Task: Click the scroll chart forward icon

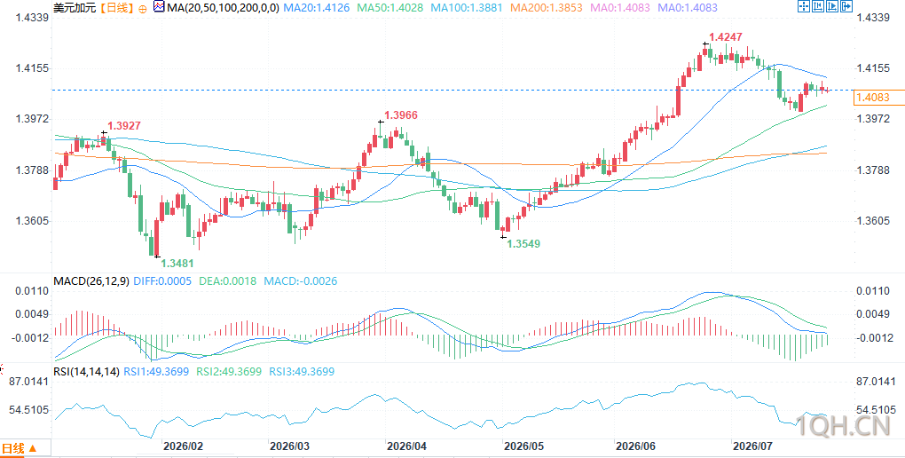Action: 832,6
